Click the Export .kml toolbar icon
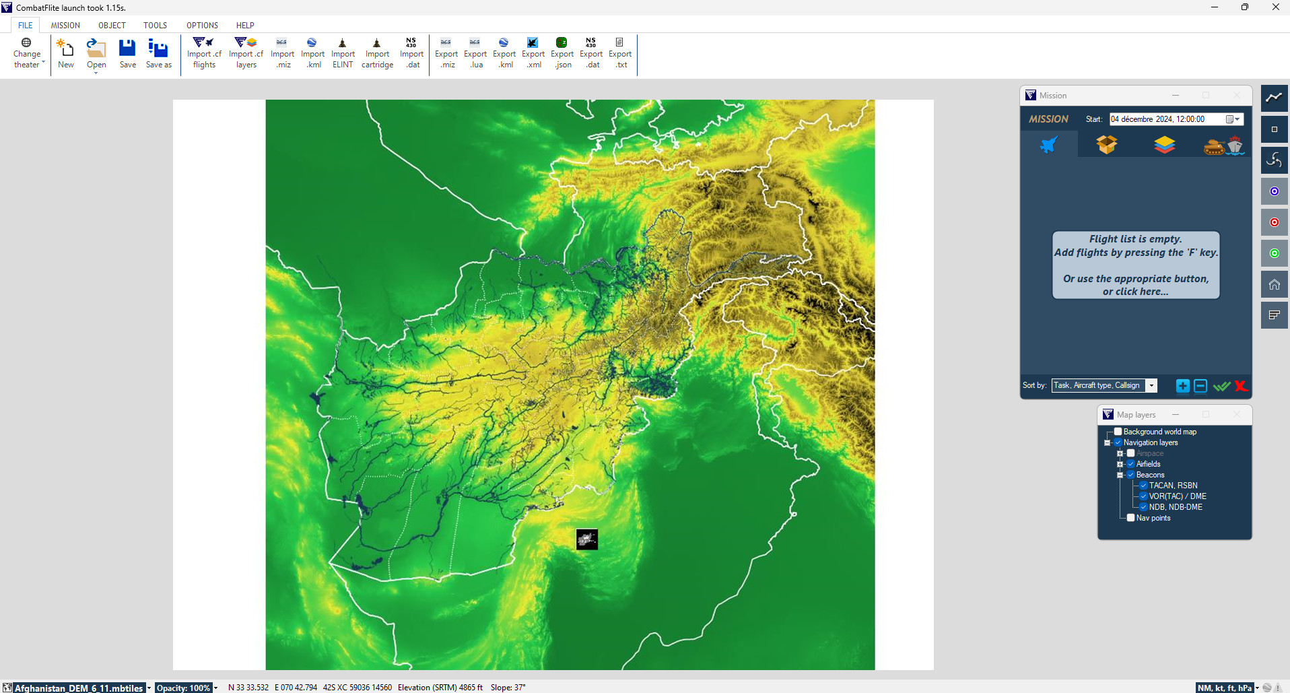Screen dimensions: 1290x693 pos(504,53)
